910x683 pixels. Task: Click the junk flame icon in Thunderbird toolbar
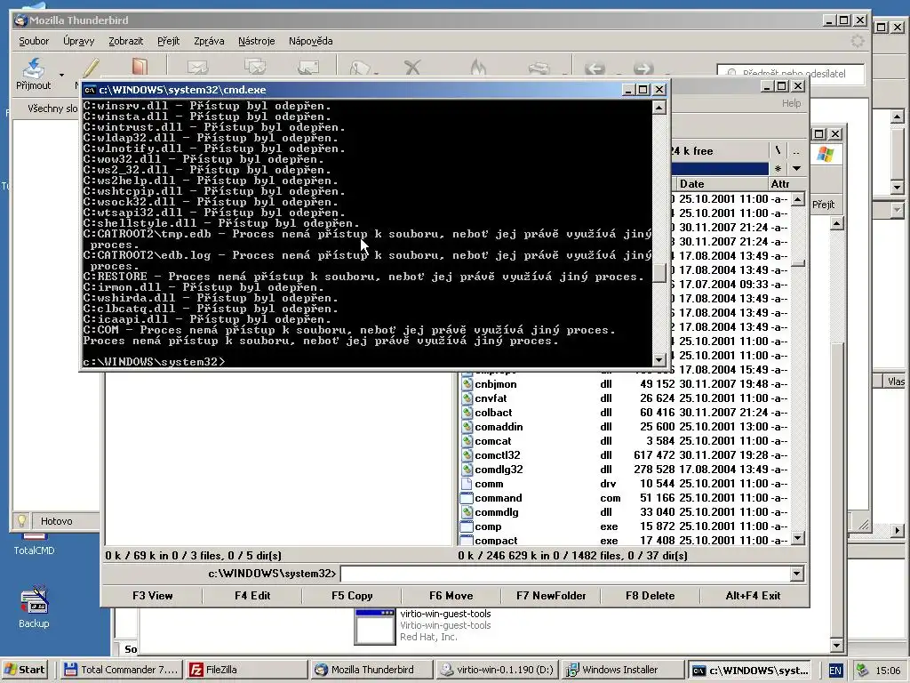click(x=478, y=68)
